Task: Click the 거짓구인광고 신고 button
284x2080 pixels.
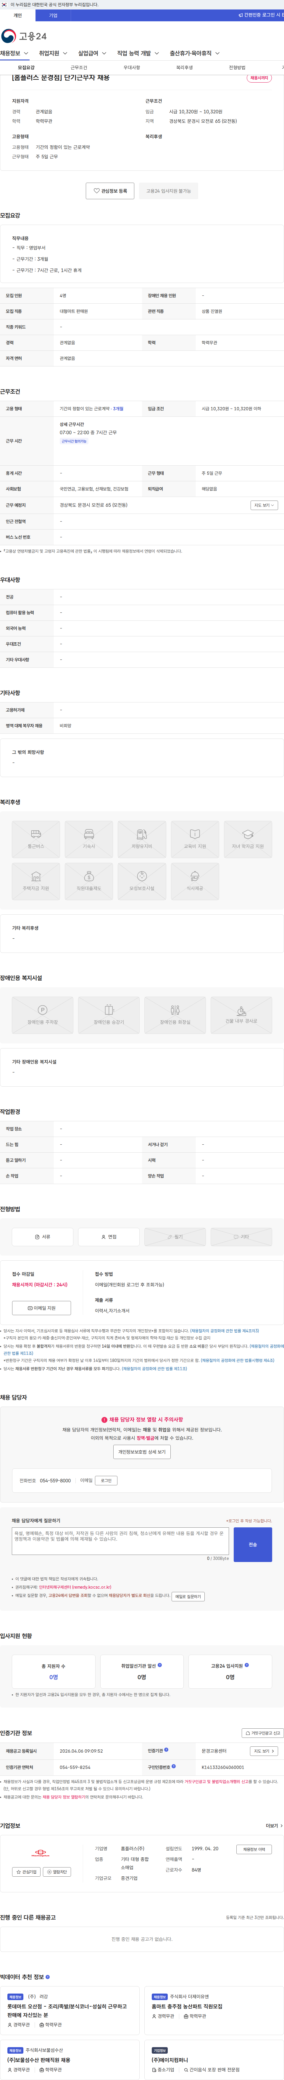Action: coord(263,1733)
